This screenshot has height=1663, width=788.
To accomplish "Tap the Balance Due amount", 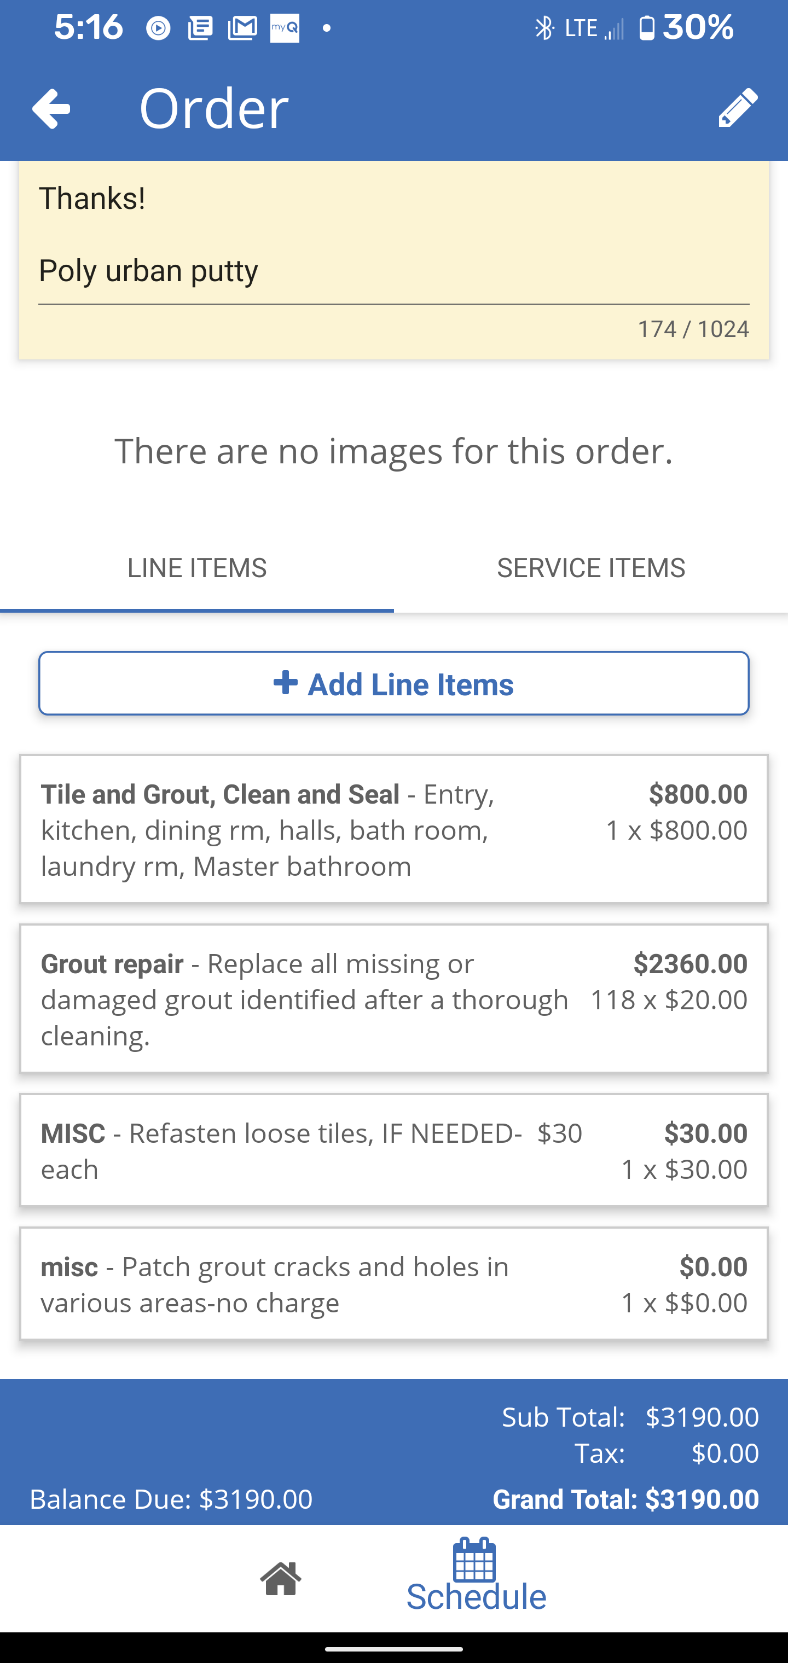I will [x=255, y=1499].
